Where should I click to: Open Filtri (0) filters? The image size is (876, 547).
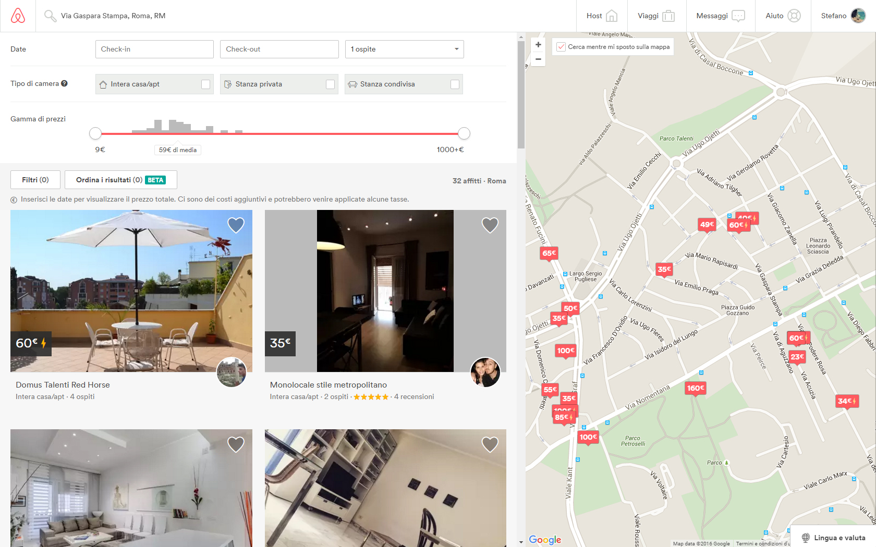click(x=35, y=180)
